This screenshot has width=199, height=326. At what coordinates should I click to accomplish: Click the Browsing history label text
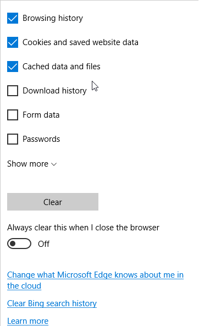(53, 18)
